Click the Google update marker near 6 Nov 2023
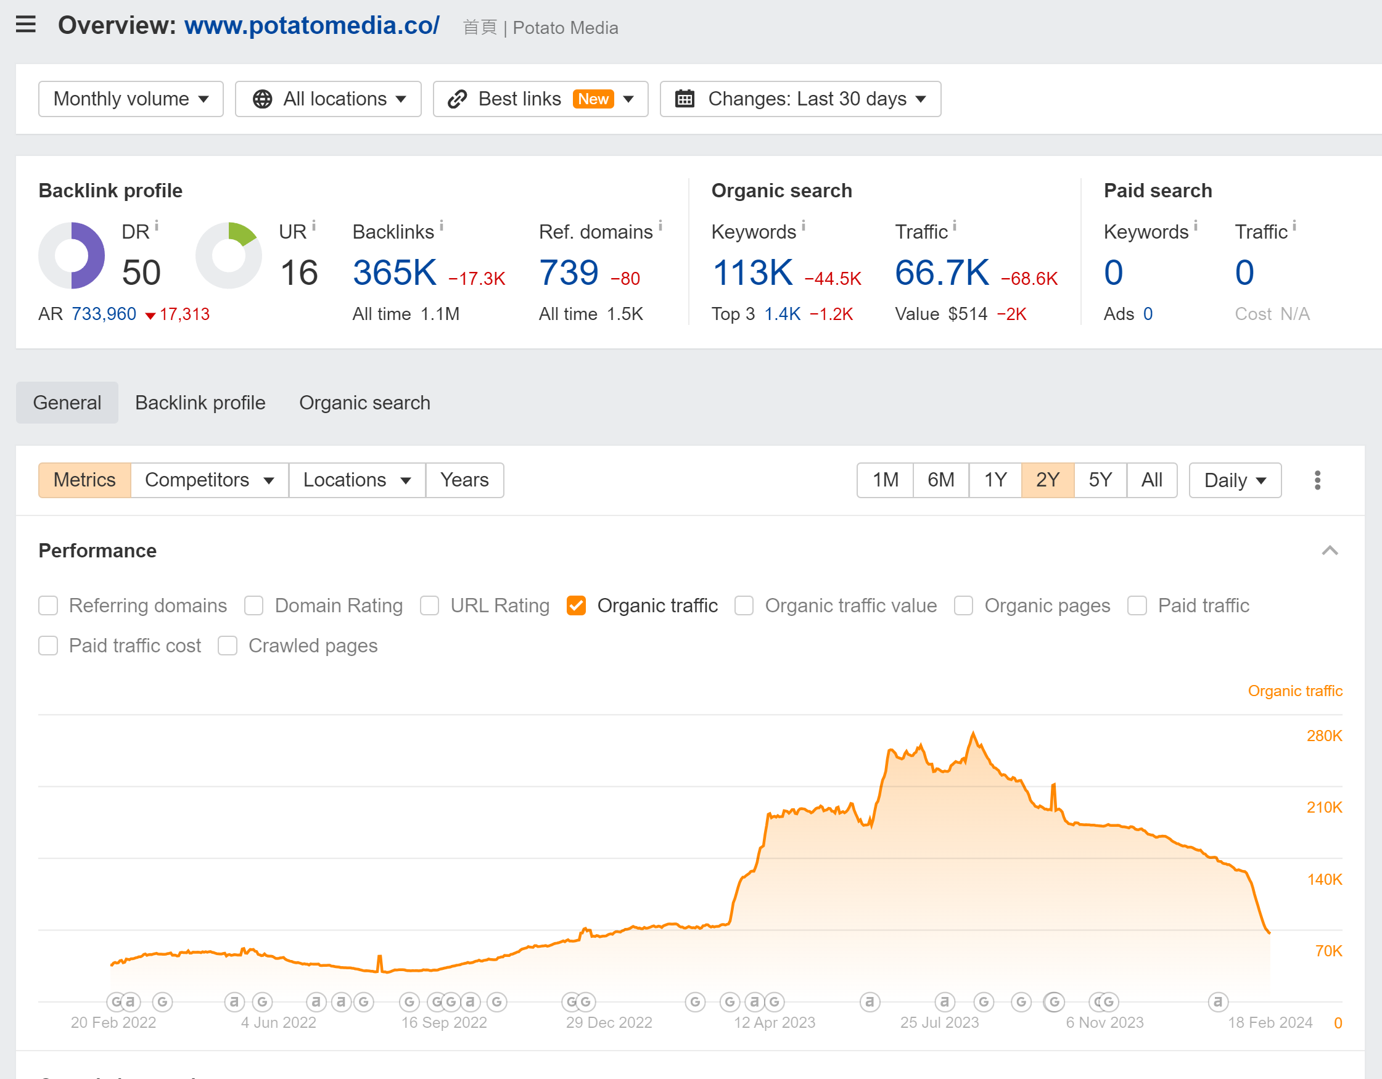1382x1079 pixels. pos(1108,1002)
